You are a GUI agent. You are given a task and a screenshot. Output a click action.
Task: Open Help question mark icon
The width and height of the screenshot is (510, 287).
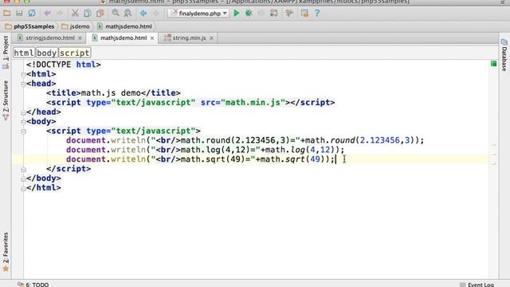pos(317,14)
